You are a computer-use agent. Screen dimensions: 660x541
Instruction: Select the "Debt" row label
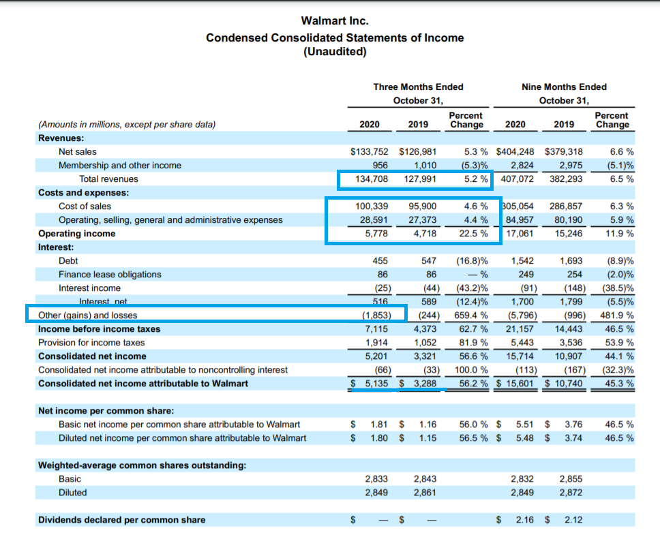[68, 261]
